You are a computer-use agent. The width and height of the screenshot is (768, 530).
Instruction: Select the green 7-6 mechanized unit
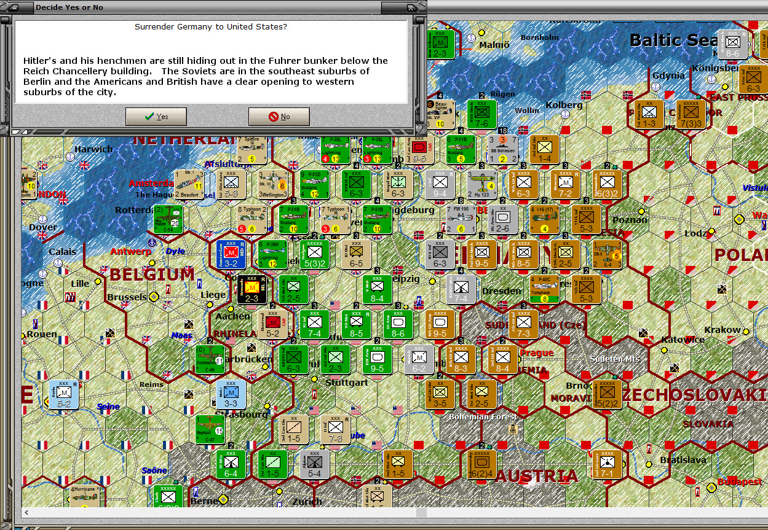pos(481,115)
